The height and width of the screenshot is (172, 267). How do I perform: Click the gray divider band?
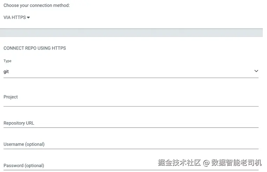coord(133,32)
